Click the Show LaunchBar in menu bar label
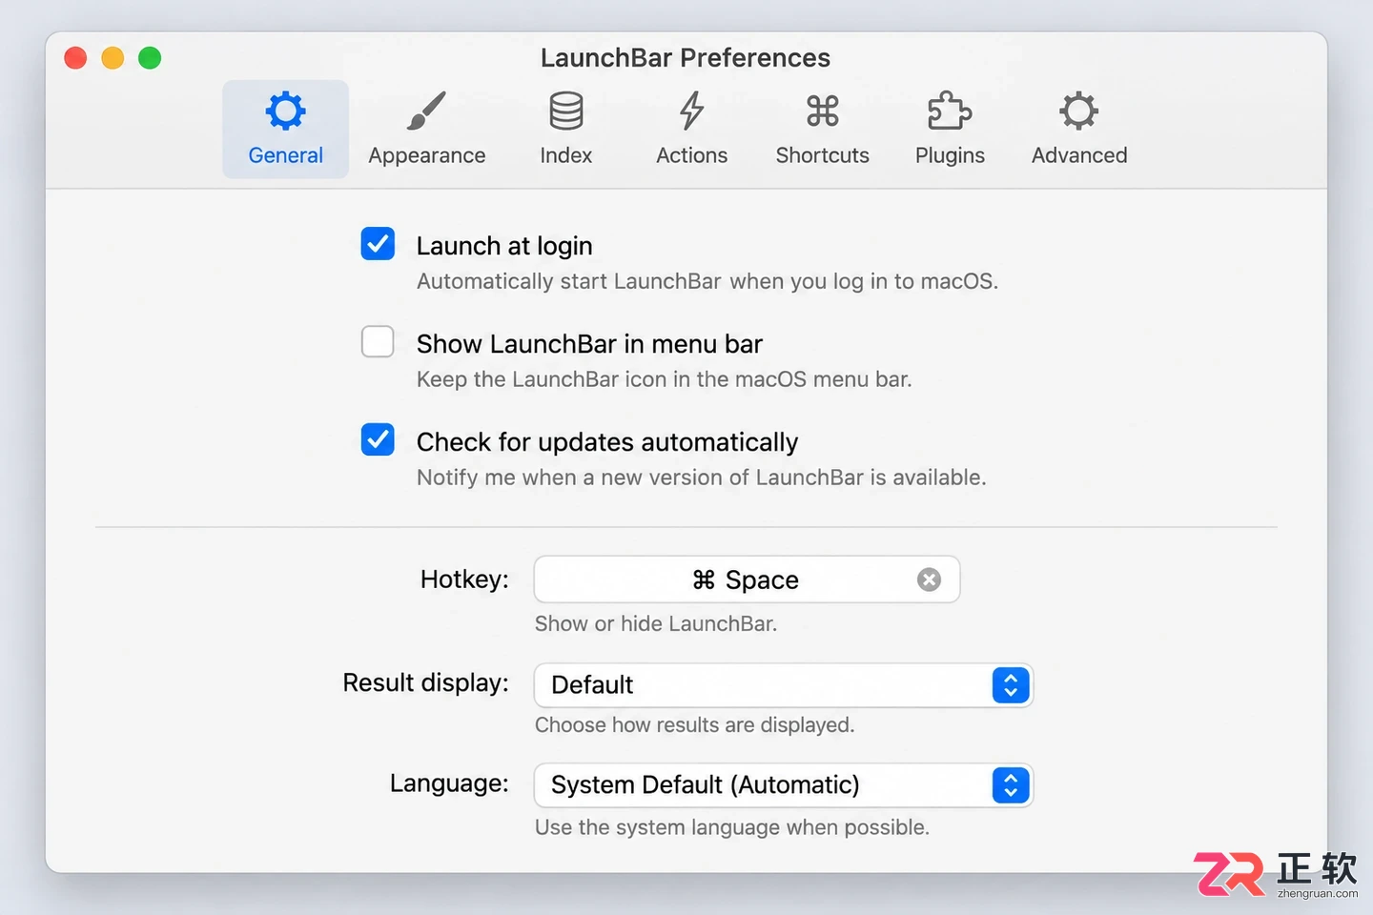The width and height of the screenshot is (1373, 915). [589, 344]
